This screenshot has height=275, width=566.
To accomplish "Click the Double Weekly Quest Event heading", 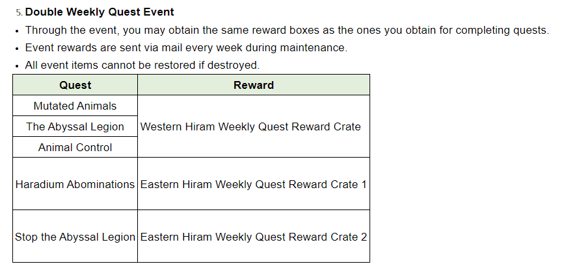I will 100,12.
